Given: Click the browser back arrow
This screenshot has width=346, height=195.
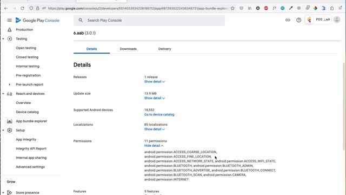Looking at the screenshot, I should pos(6,9).
